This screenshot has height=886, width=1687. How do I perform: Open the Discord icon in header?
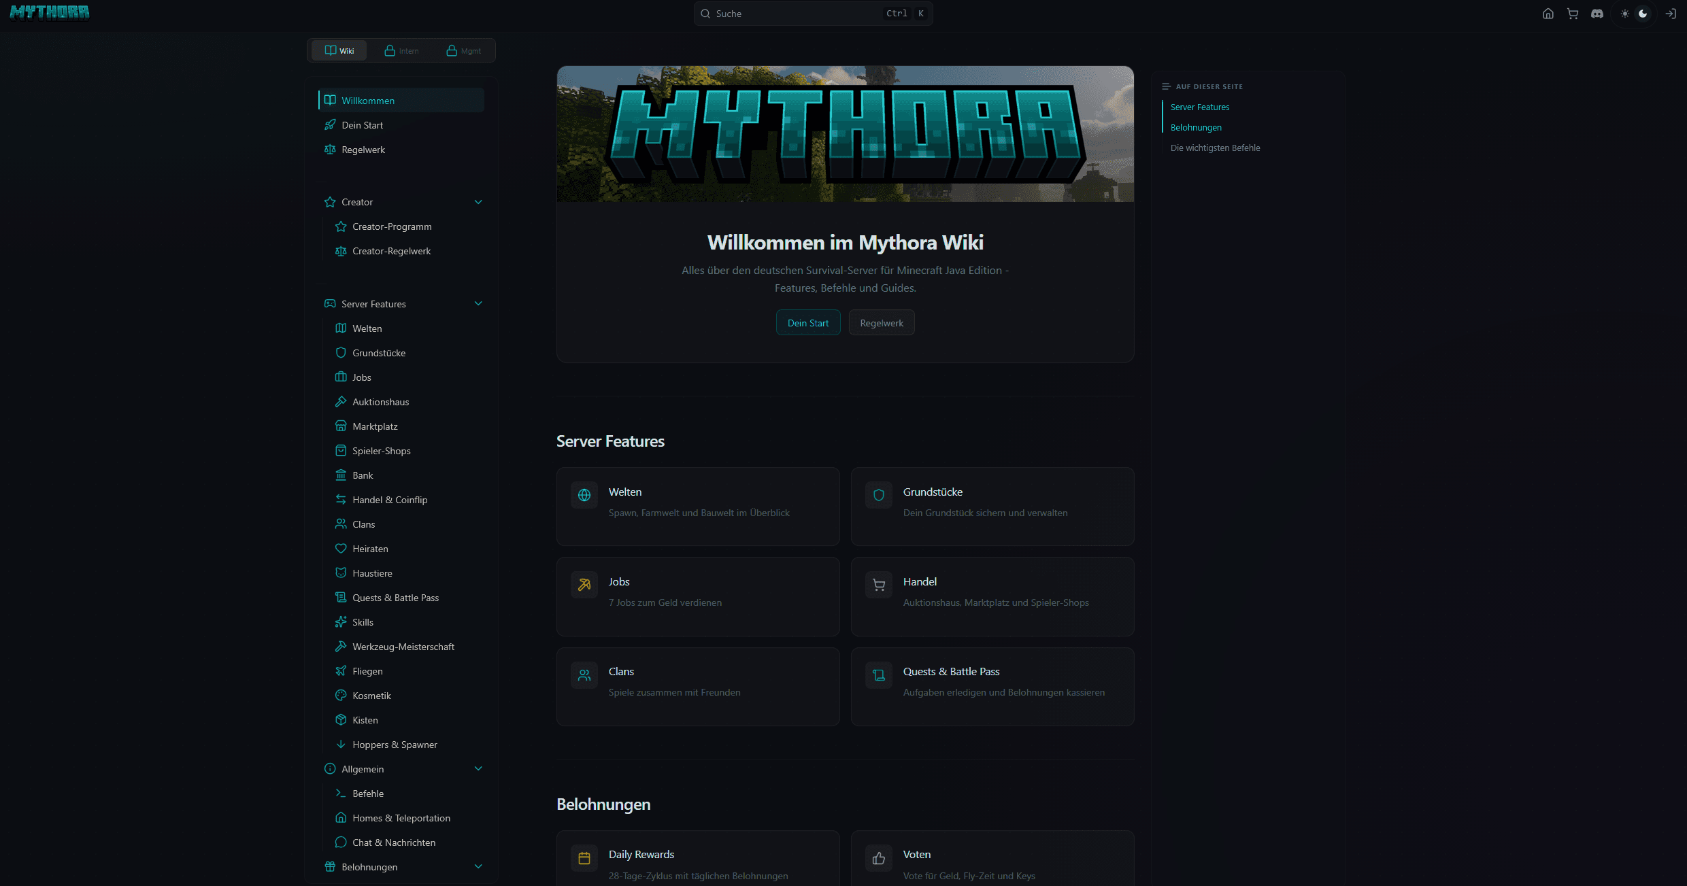(1597, 14)
